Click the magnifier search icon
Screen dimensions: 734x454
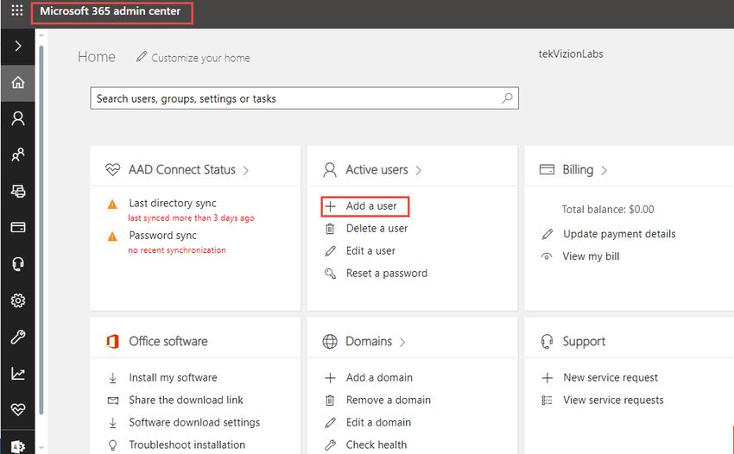tap(507, 98)
